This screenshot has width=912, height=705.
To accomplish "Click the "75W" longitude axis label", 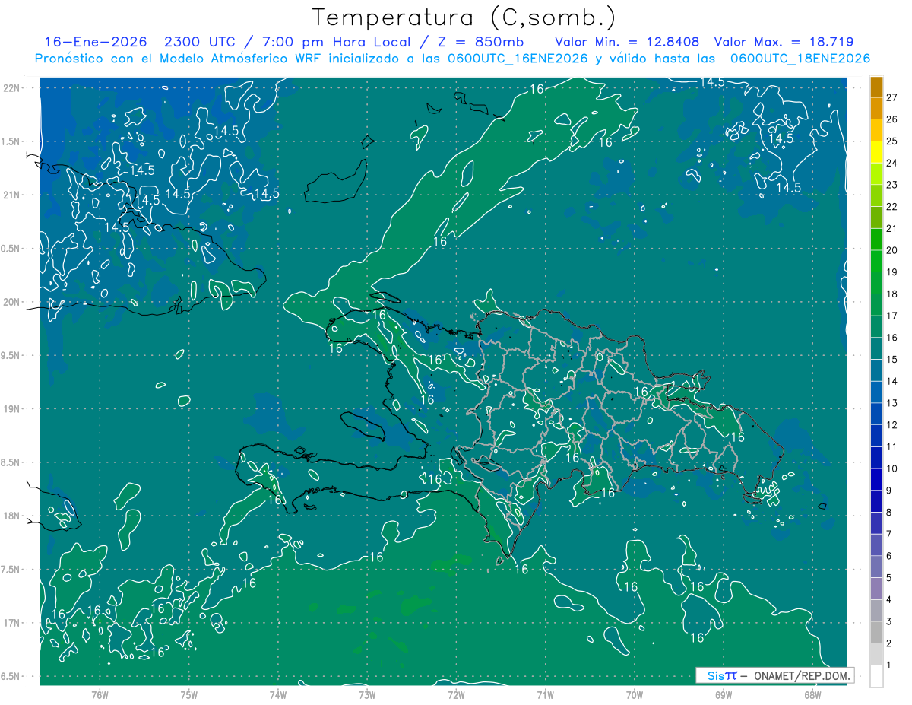I will tap(189, 695).
